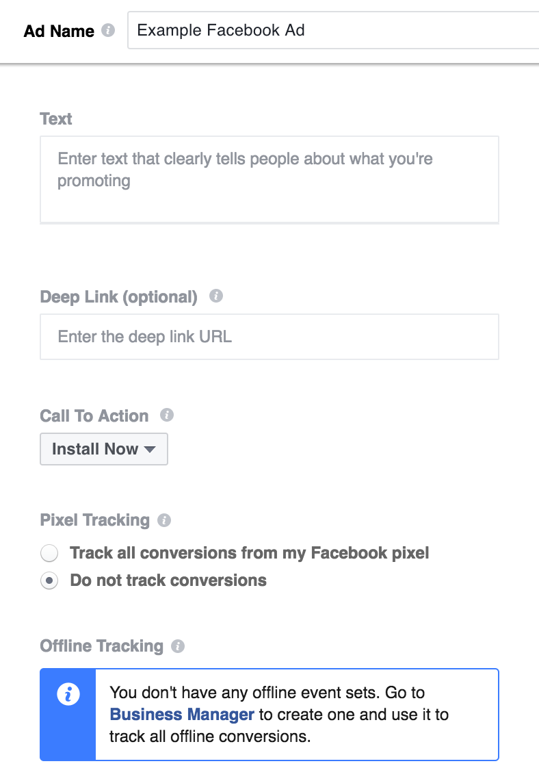Click the blue info icon in the offline notice
This screenshot has height=768, width=539.
(68, 694)
